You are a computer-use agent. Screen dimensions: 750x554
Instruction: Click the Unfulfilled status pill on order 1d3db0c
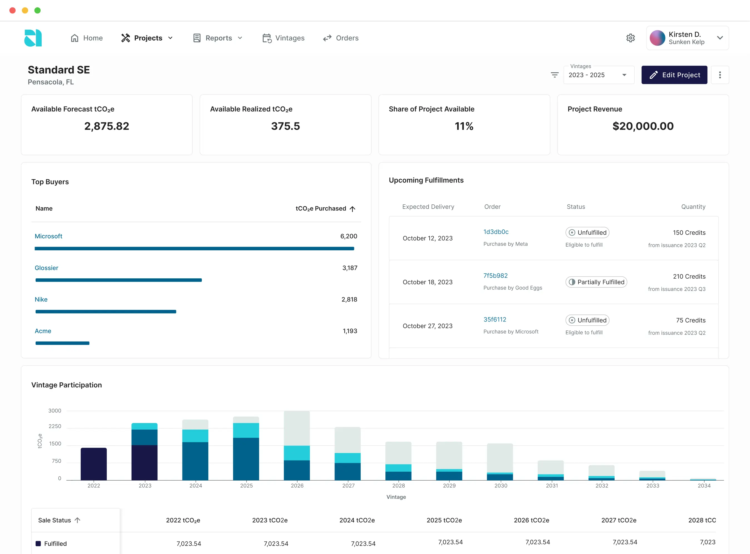(x=587, y=233)
